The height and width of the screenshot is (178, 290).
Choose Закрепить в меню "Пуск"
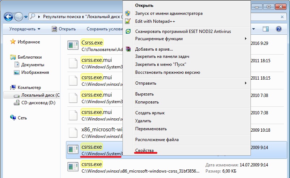pyautogui.click(x=161, y=64)
